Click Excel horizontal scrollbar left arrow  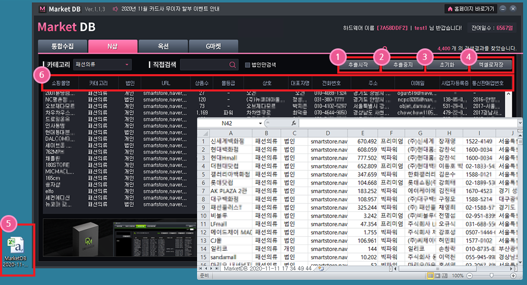(x=395, y=269)
